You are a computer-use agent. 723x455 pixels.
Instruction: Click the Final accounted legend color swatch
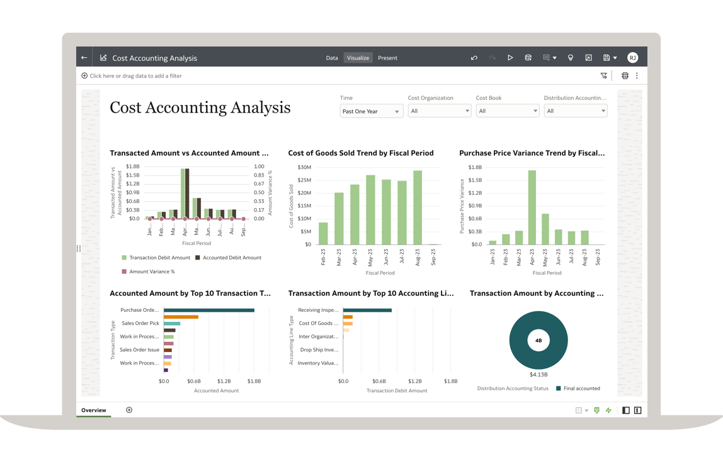[x=558, y=388]
